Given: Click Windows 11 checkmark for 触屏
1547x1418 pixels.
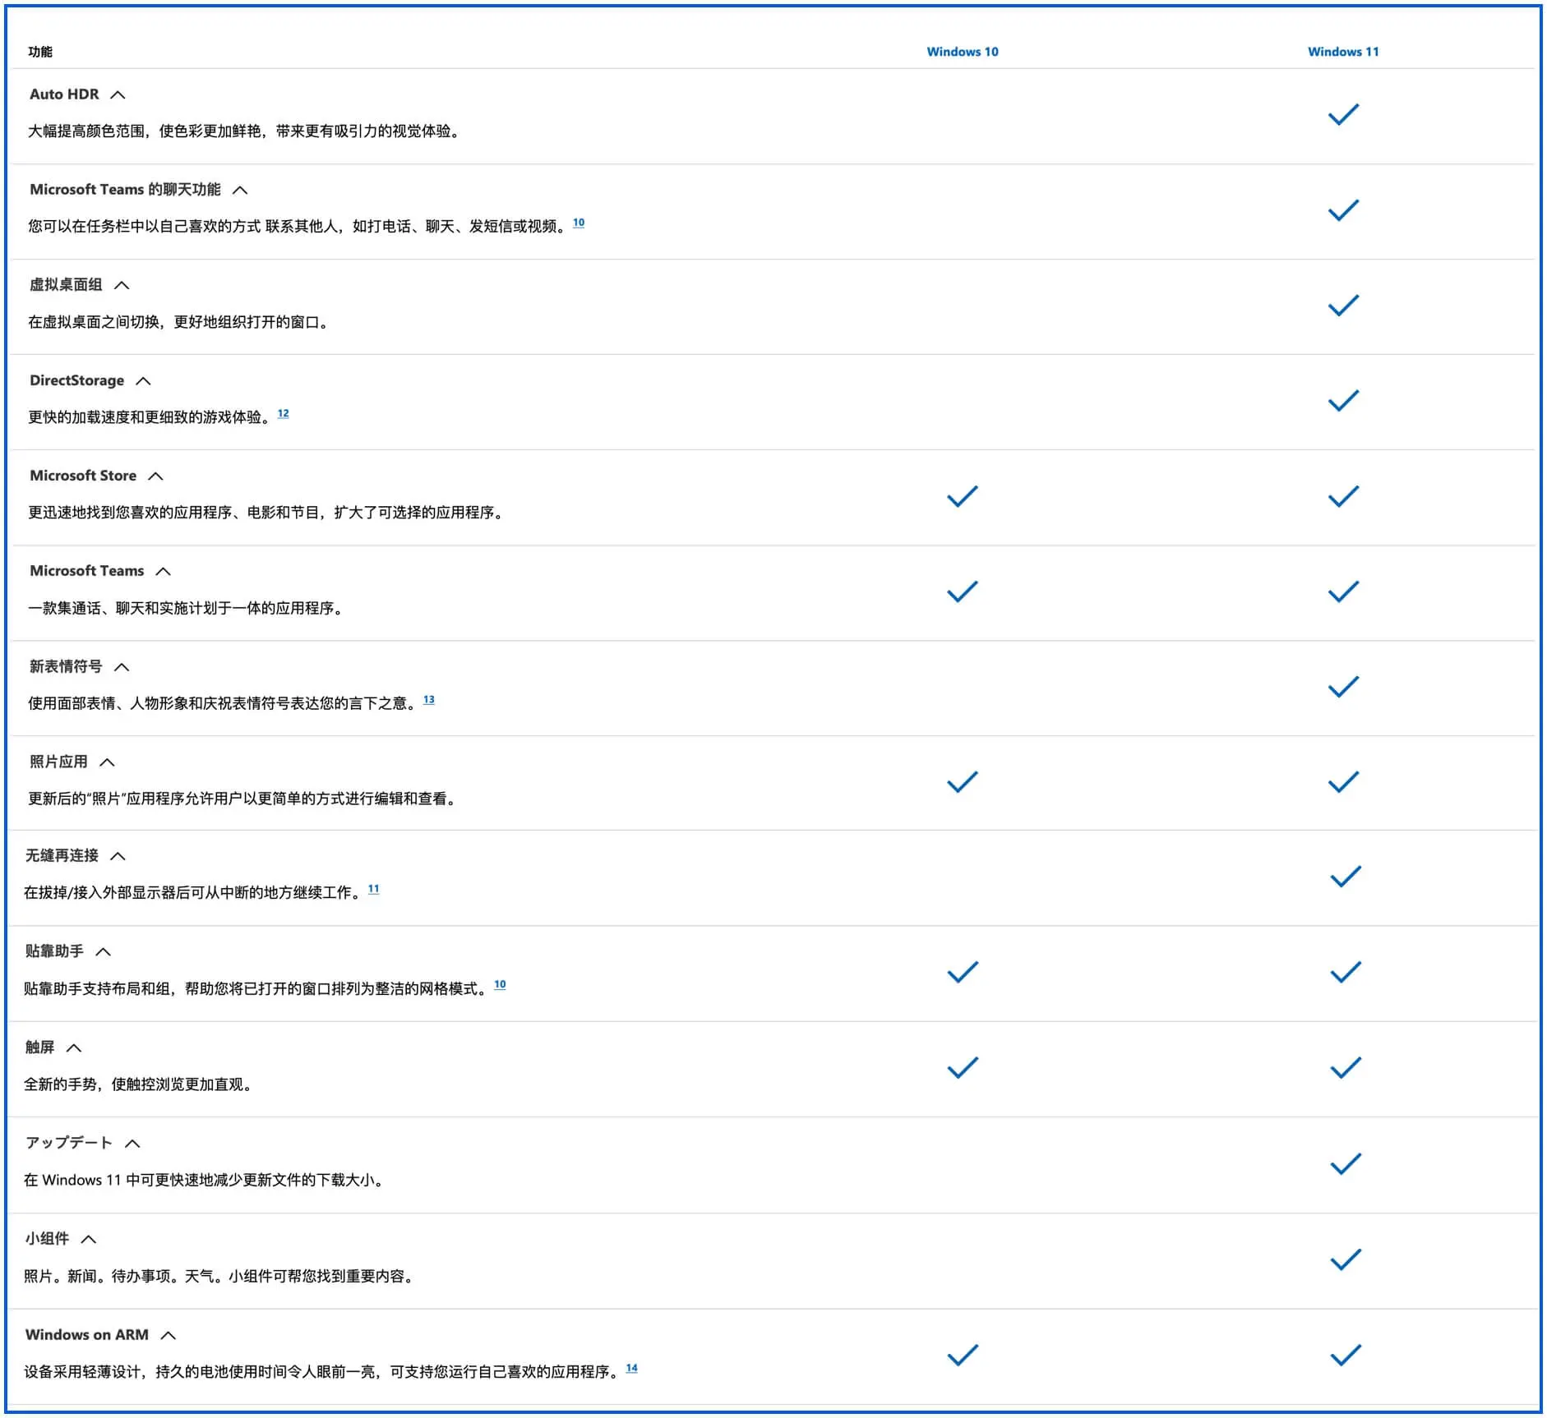Looking at the screenshot, I should 1346,1067.
